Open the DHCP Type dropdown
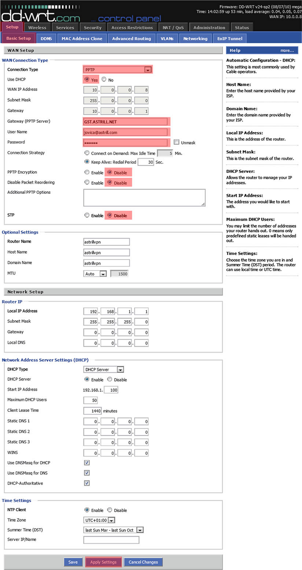302x570 pixels. (103, 370)
